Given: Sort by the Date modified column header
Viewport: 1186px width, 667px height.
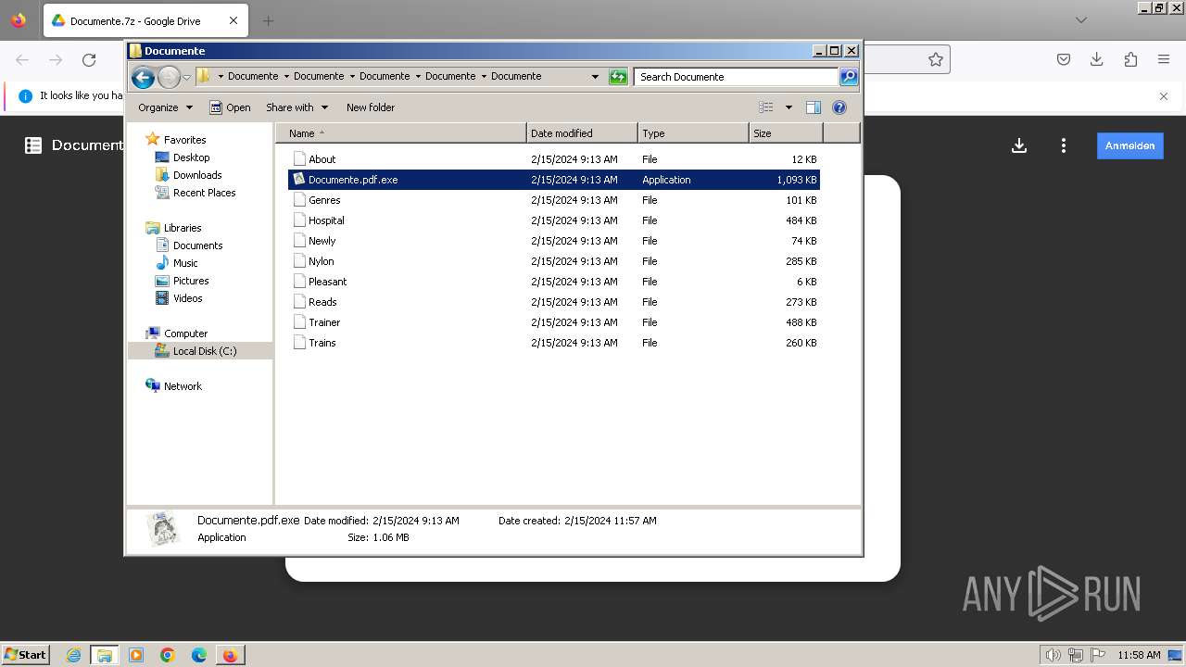Looking at the screenshot, I should pyautogui.click(x=582, y=133).
